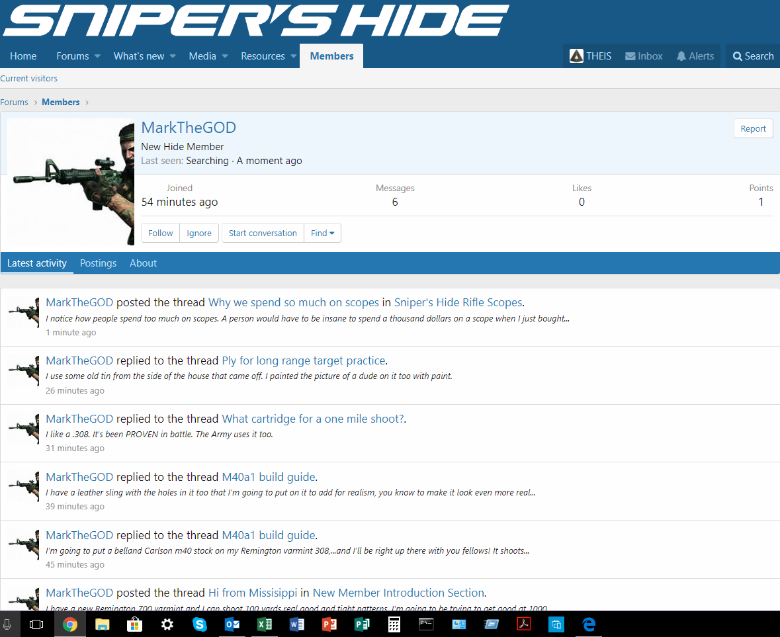Open thread 'What cartridge for a one mile shoot?'

tap(313, 419)
